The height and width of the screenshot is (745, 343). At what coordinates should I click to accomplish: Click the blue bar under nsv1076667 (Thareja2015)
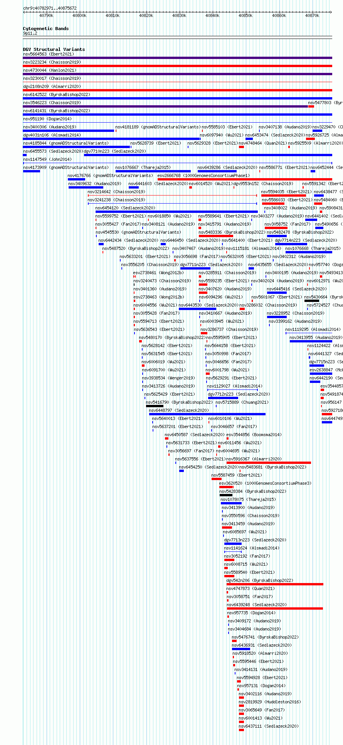coord(153,171)
